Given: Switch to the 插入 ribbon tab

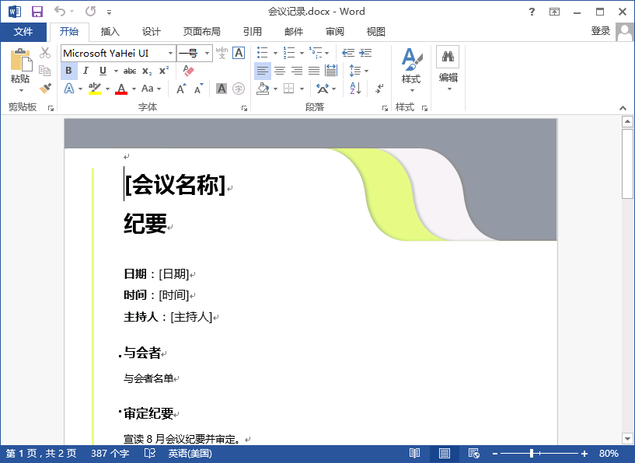Looking at the screenshot, I should click(x=110, y=32).
